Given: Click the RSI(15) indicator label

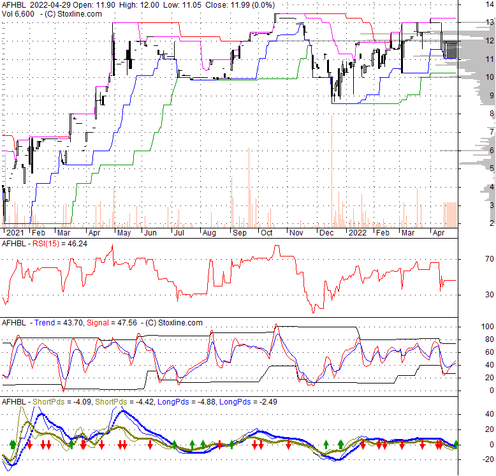Looking at the screenshot, I should point(46,244).
